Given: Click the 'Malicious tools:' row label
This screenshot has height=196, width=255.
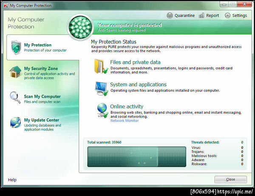Looking at the screenshot, I should [204, 156].
